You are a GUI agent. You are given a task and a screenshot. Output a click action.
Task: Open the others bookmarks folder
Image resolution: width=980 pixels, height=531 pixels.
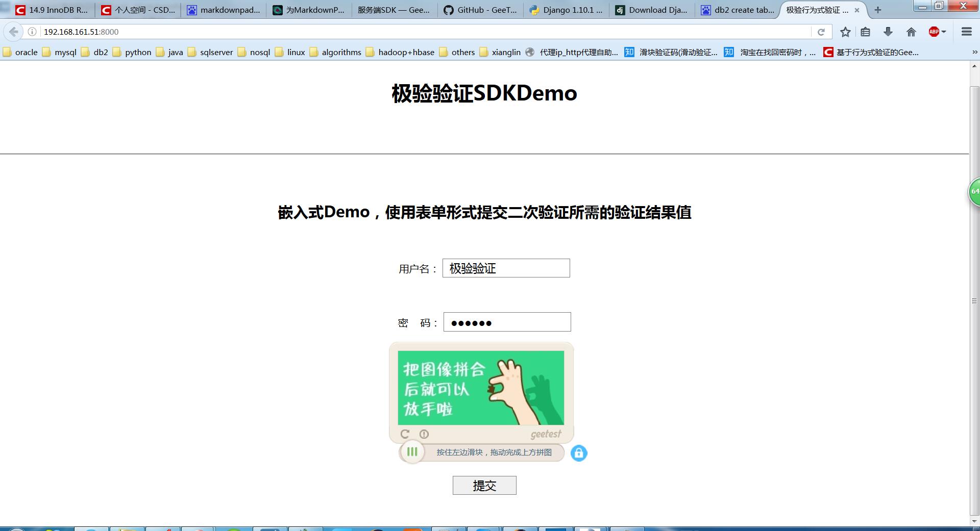(x=457, y=52)
